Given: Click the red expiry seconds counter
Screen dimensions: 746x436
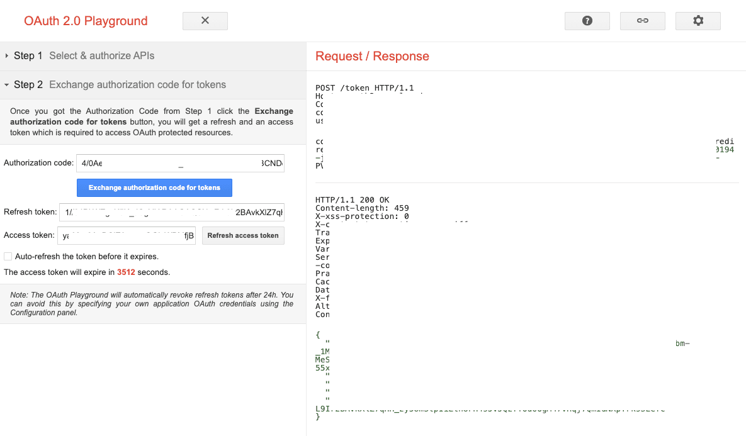Looking at the screenshot, I should (126, 272).
